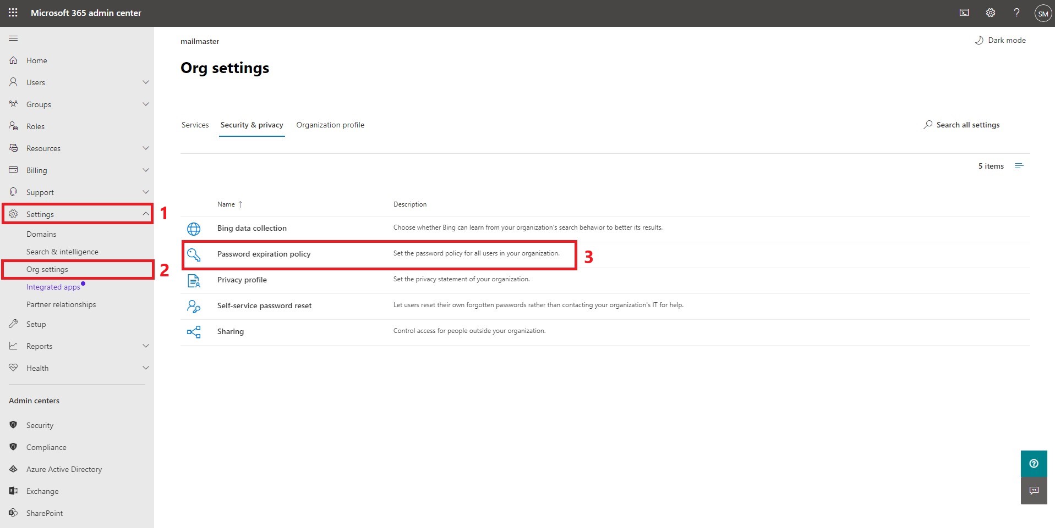1055x528 pixels.
Task: Click the "5 items" count text
Action: pyautogui.click(x=991, y=166)
